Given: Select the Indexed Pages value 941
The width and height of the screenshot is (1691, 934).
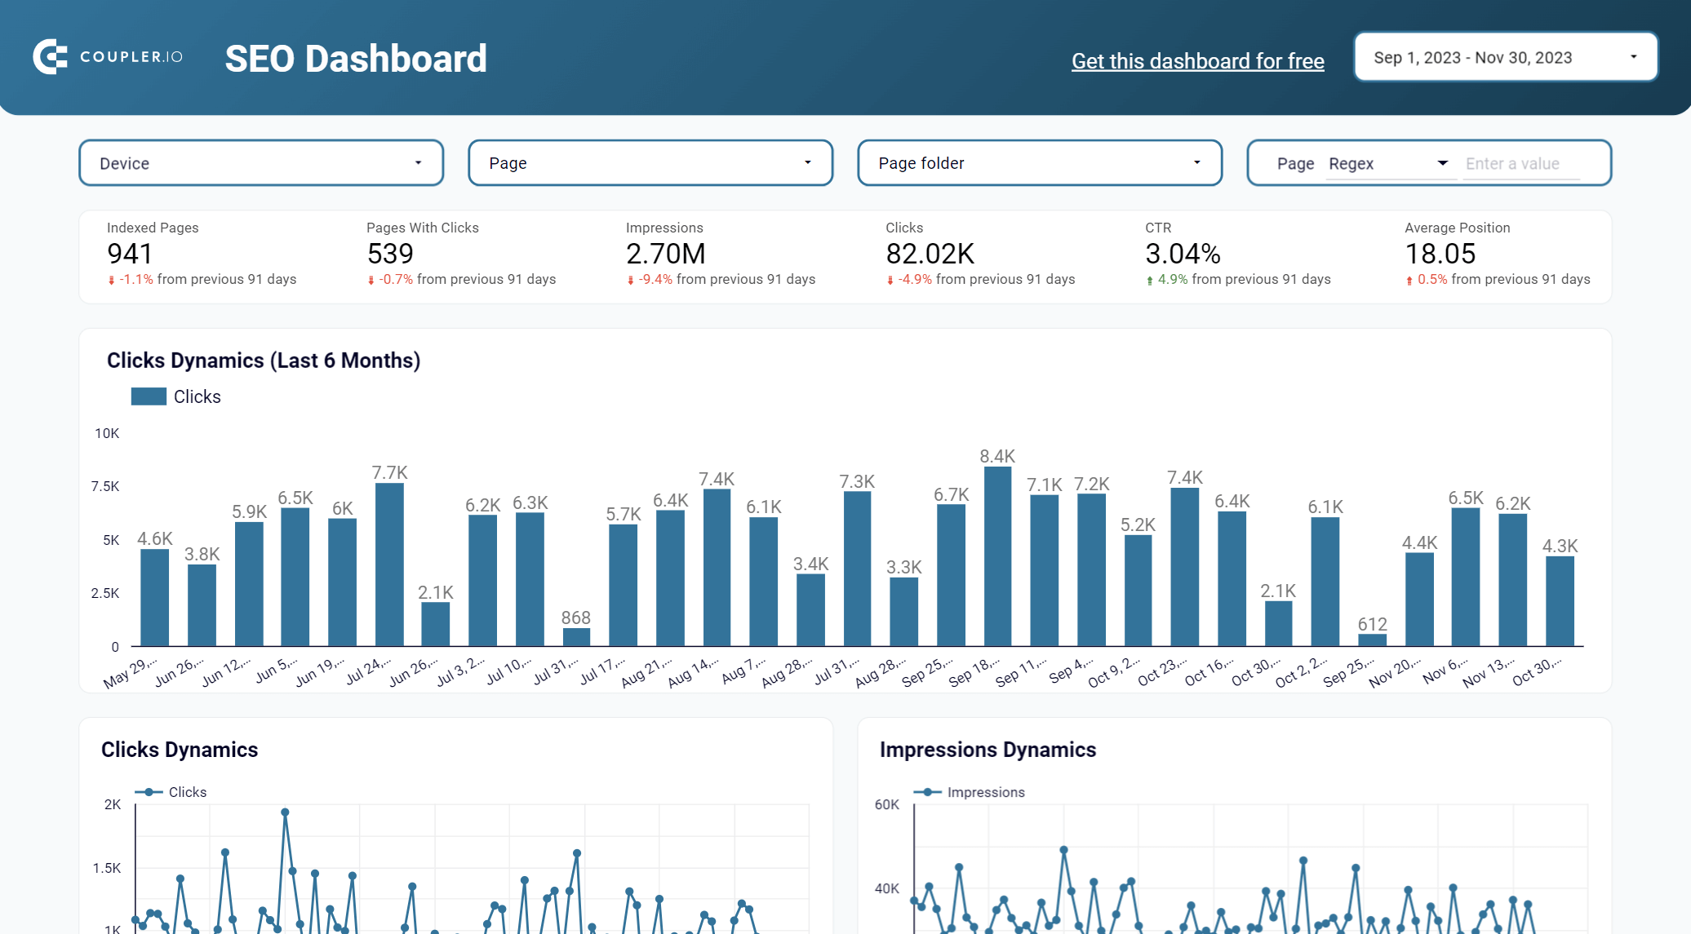Looking at the screenshot, I should pyautogui.click(x=130, y=254).
